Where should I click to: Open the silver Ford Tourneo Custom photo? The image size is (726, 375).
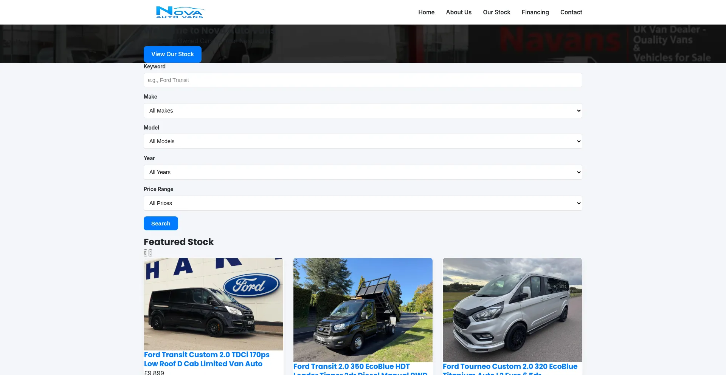(x=512, y=310)
